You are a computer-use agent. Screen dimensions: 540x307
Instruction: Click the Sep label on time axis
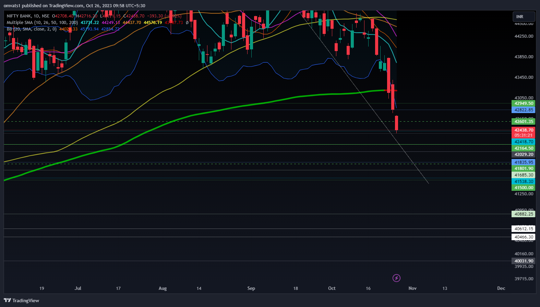tap(251, 288)
